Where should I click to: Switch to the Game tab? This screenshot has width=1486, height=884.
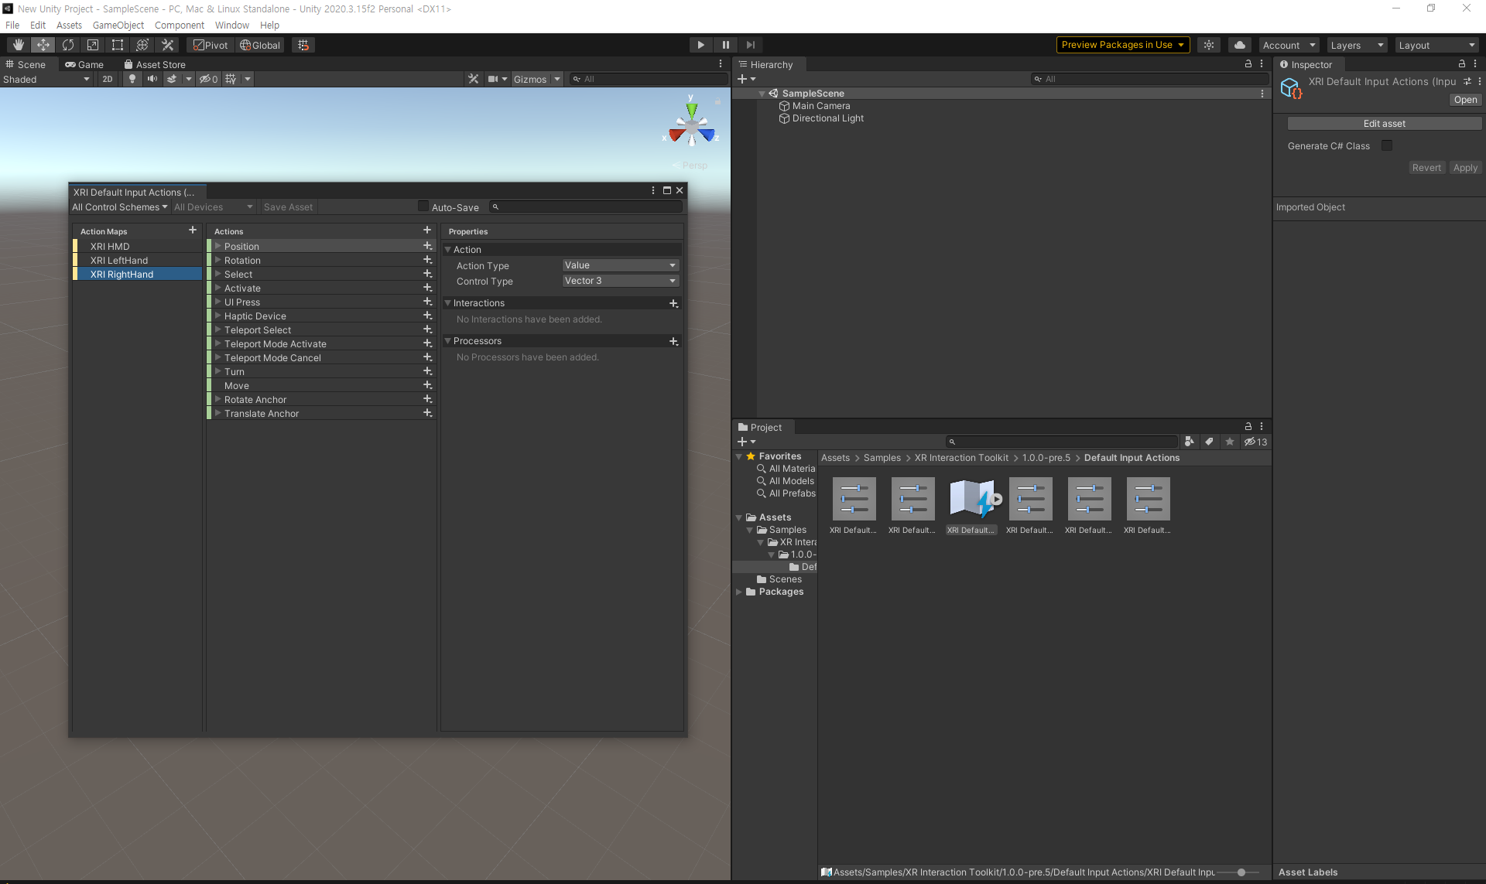pos(84,64)
